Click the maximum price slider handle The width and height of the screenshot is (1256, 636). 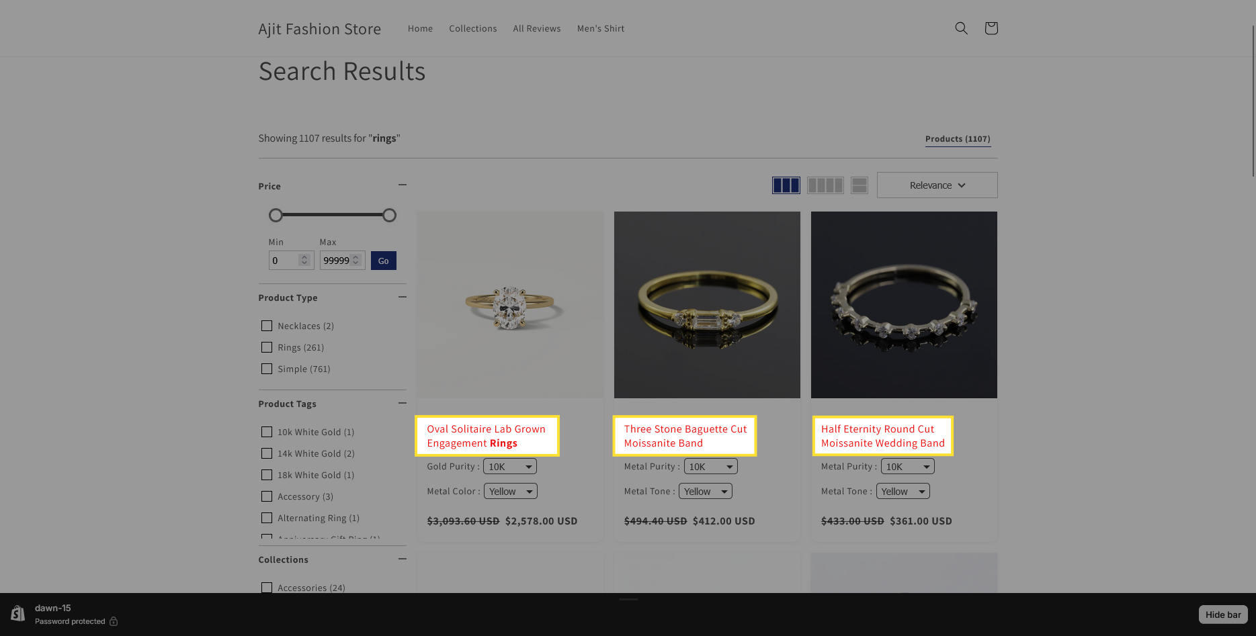coord(389,216)
